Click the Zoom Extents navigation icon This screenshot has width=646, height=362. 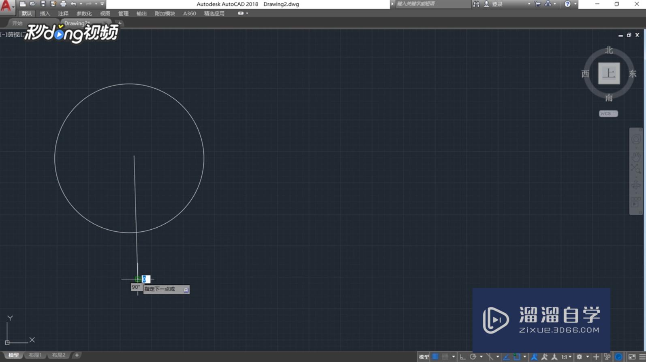[x=636, y=169]
